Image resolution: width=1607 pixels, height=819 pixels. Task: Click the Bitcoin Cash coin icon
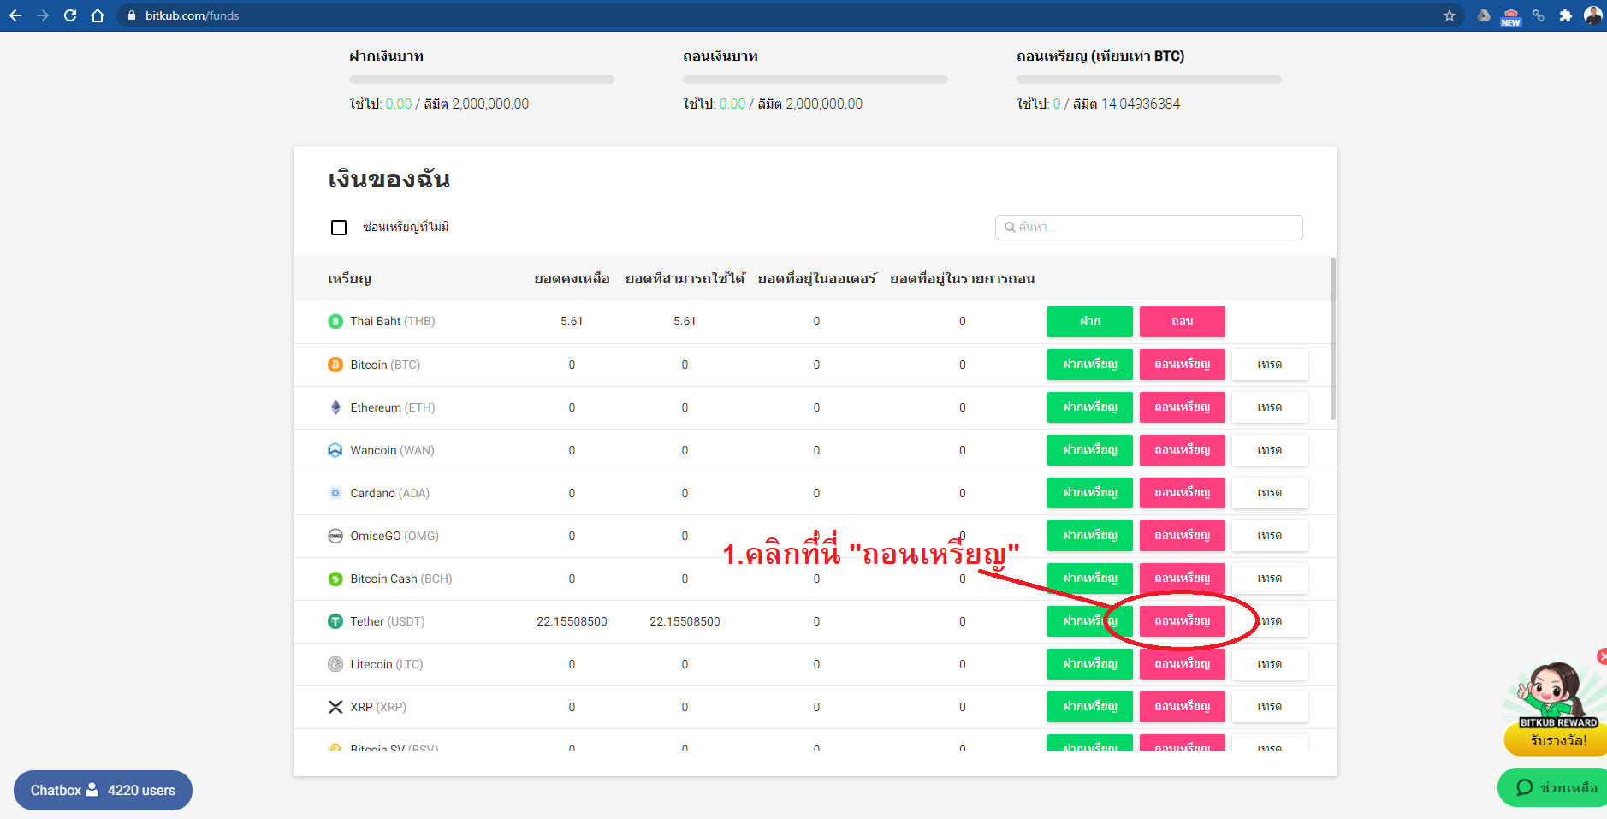[335, 579]
